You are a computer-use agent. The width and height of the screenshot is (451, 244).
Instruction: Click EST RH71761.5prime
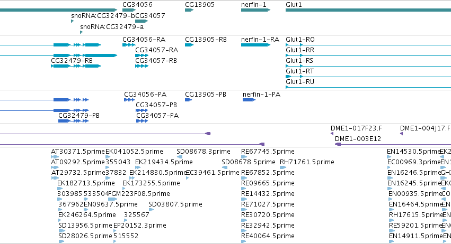tap(307, 162)
